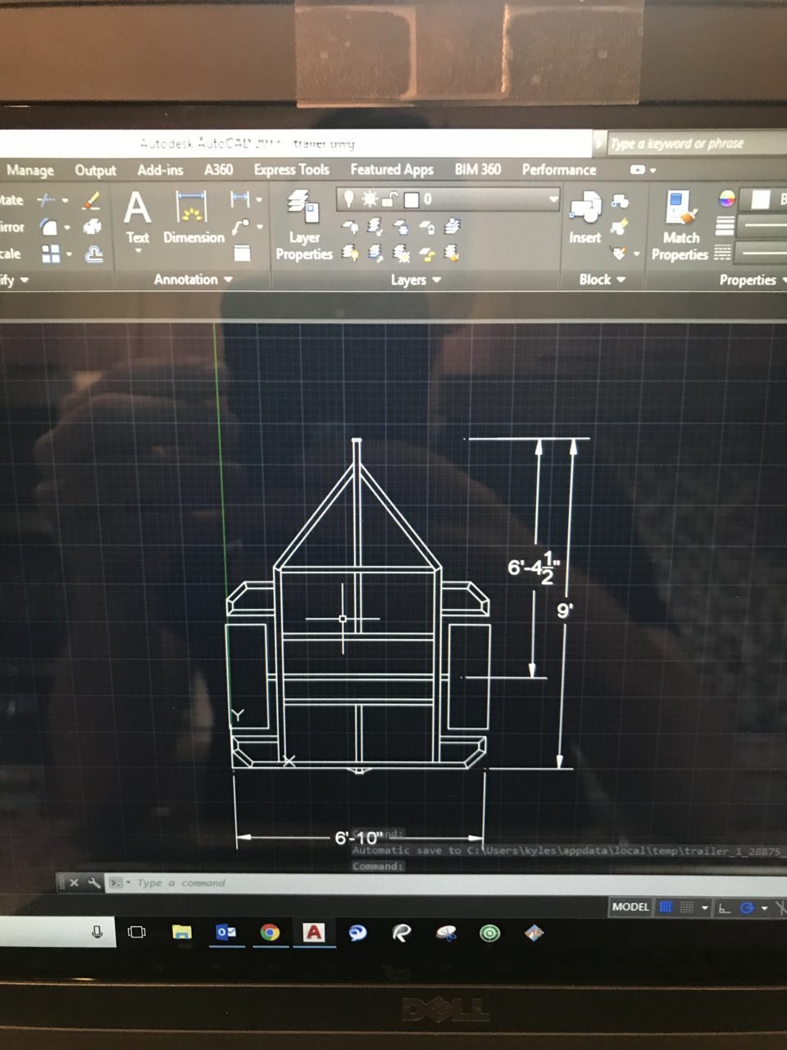Viewport: 787px width, 1050px height.
Task: Switch to Performance tab
Action: coord(559,169)
